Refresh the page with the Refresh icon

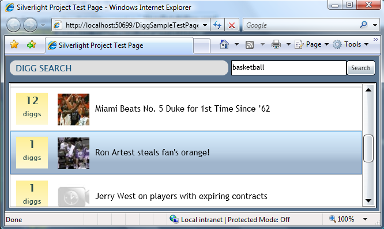[217, 25]
